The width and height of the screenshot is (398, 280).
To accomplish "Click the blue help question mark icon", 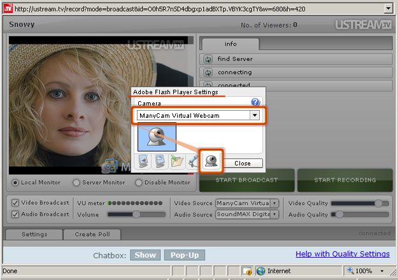I will pyautogui.click(x=255, y=102).
